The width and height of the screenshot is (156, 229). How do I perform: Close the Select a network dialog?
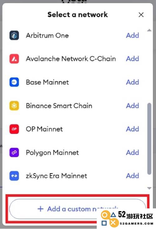[141, 15]
